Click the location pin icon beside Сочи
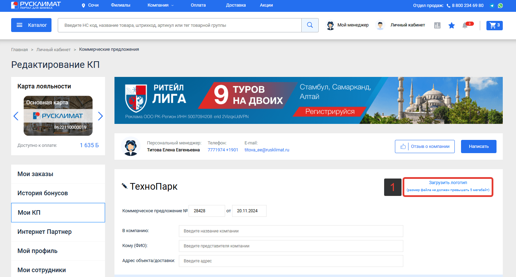Screen dimensions: 516x277 (84, 6)
